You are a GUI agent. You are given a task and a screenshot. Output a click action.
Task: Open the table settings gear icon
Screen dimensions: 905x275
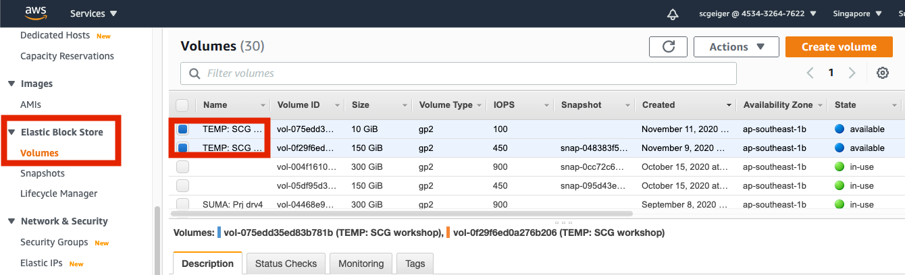(x=882, y=73)
